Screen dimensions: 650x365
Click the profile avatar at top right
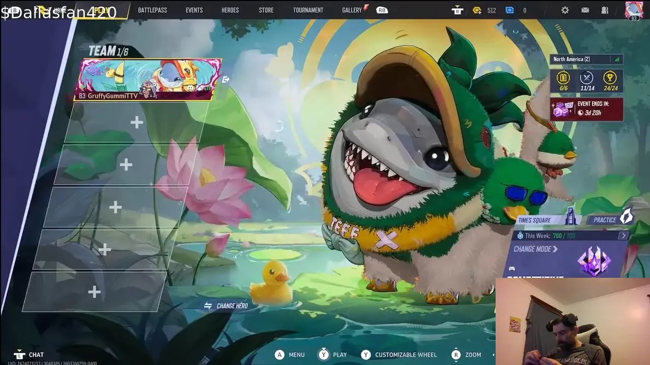click(x=634, y=11)
